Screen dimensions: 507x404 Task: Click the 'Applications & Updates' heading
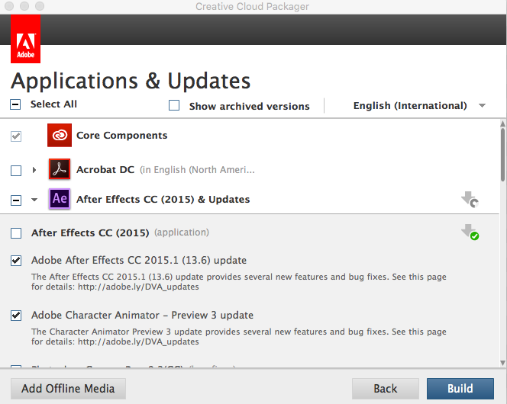click(131, 81)
